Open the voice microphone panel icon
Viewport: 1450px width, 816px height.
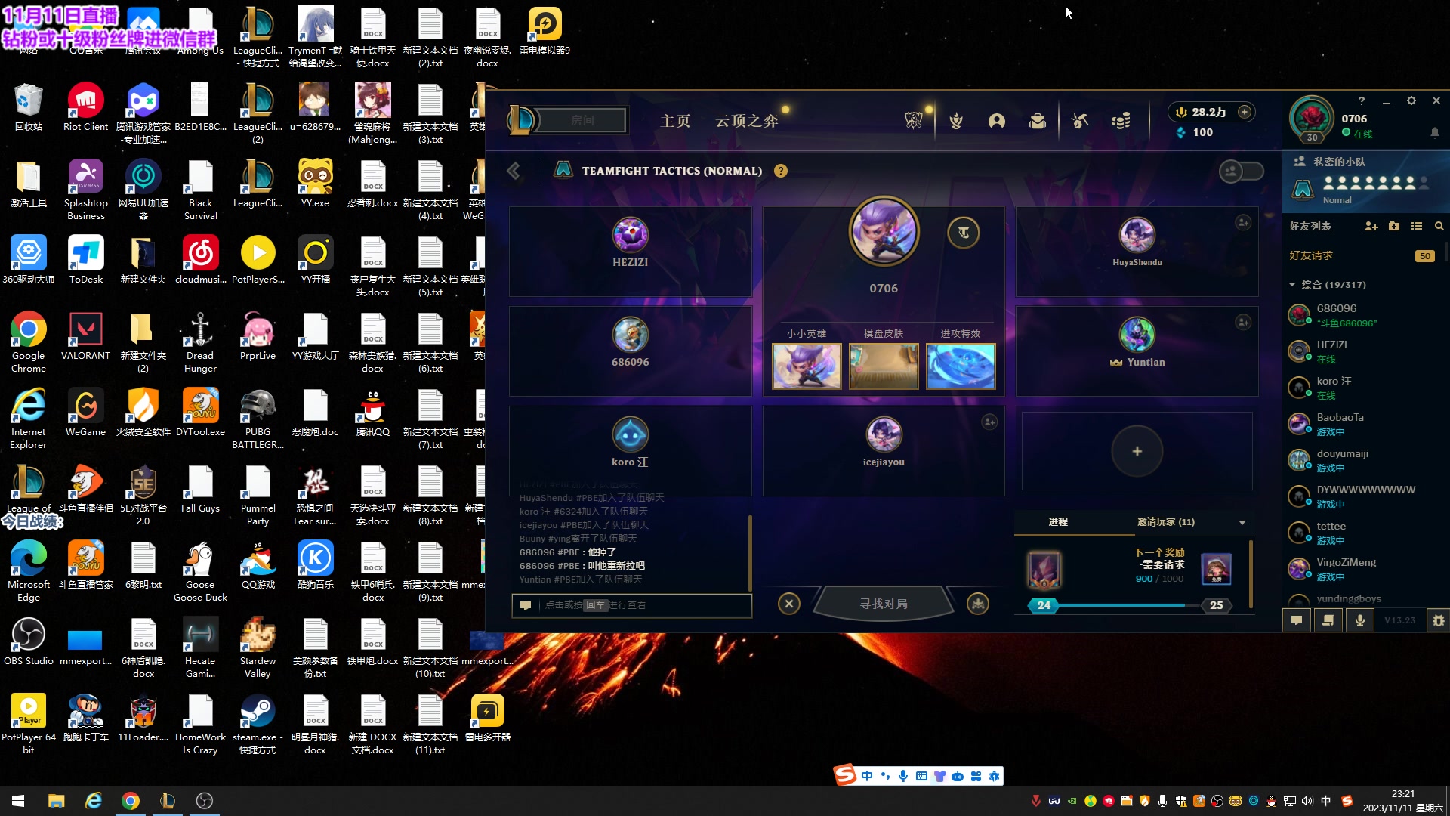[1360, 620]
